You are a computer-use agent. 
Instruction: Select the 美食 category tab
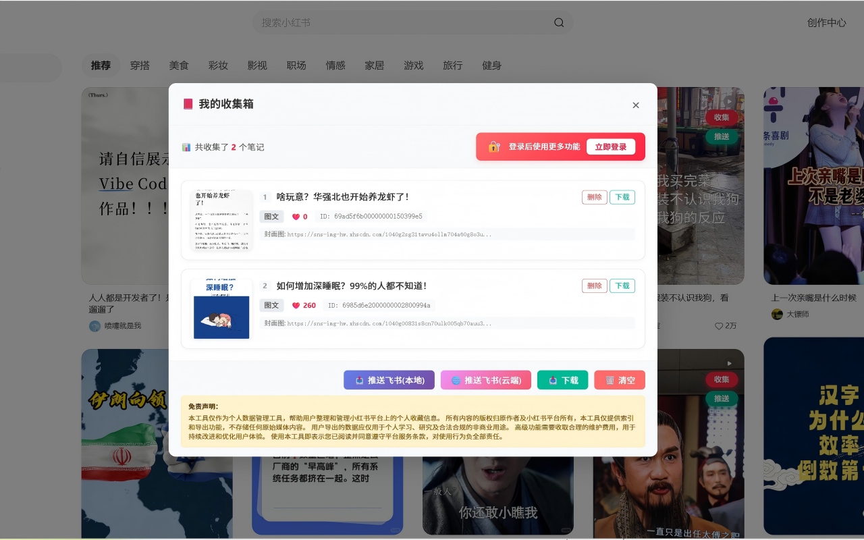point(179,65)
